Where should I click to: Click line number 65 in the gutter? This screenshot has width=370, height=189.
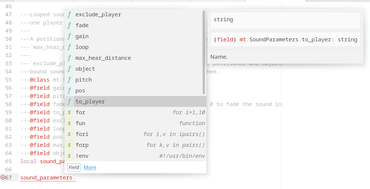coord(8,161)
